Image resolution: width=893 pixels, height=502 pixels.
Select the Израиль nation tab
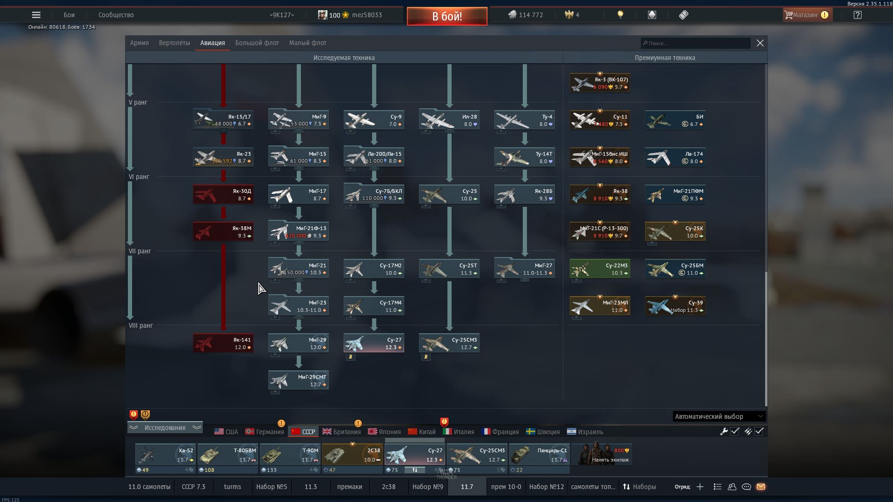pyautogui.click(x=585, y=432)
